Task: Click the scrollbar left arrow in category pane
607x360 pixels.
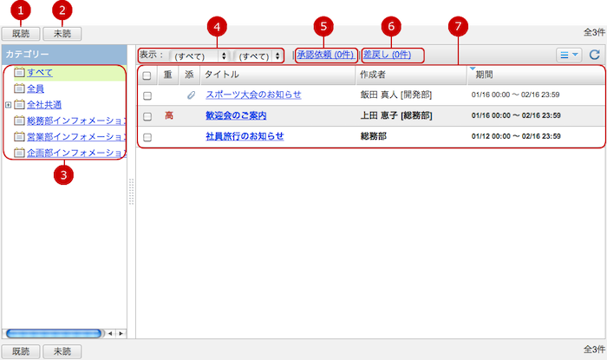Action: pos(110,333)
